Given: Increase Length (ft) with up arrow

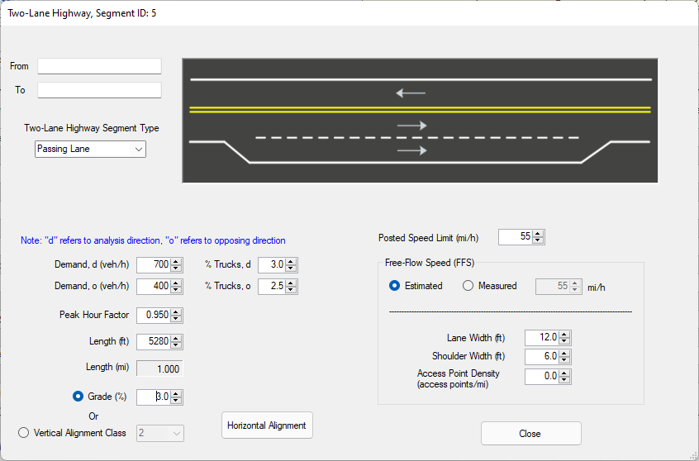Looking at the screenshot, I should tap(176, 339).
